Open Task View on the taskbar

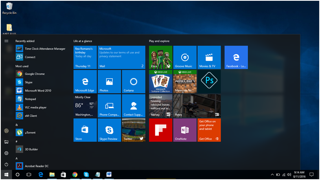pos(29,174)
